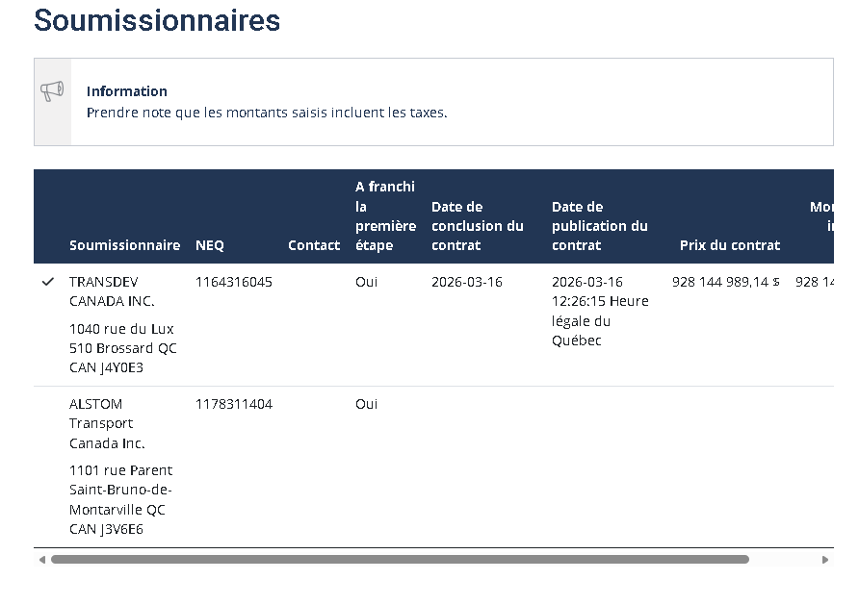The height and width of the screenshot is (605, 859).
Task: Click the Contact column header
Action: point(314,245)
